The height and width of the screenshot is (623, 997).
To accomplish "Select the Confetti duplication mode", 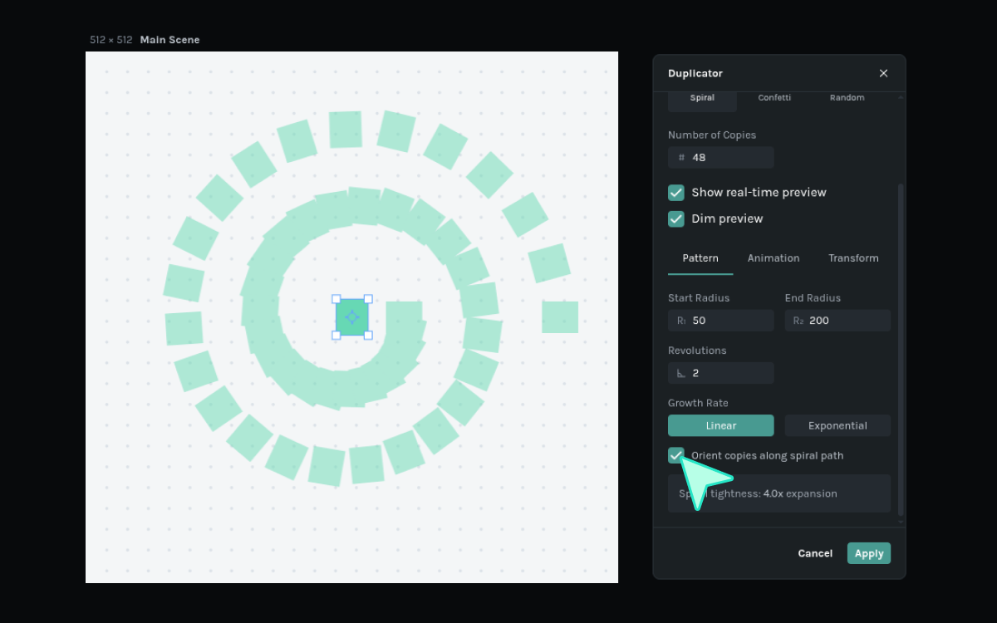I will tap(774, 98).
